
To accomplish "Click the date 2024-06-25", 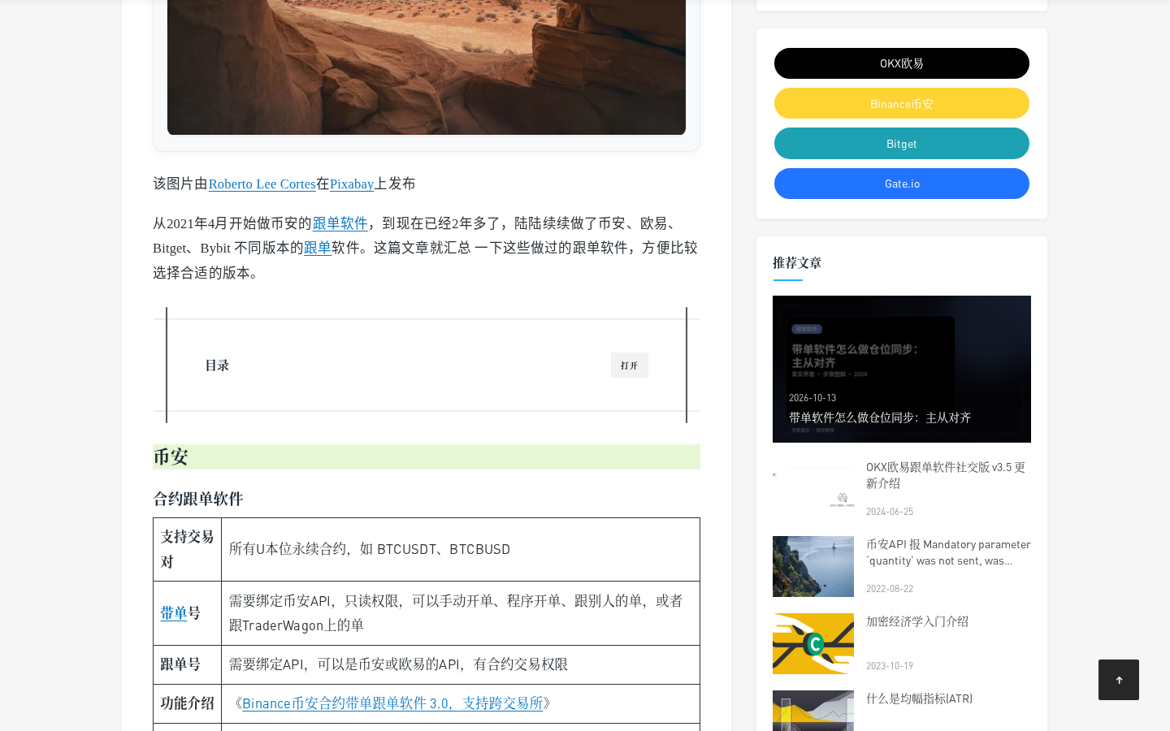I will (x=890, y=512).
